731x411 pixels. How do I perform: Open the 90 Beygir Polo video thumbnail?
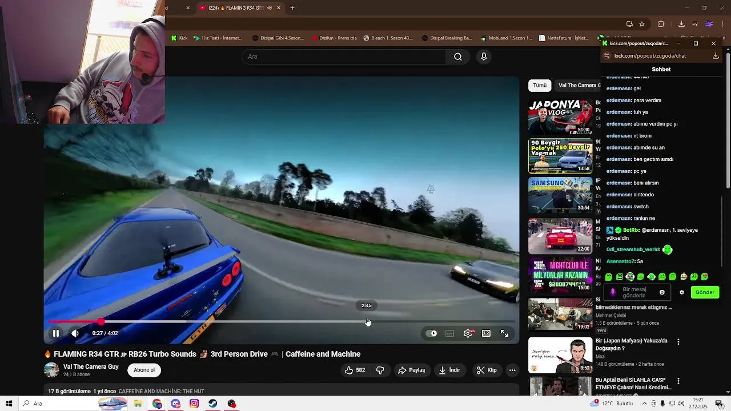pos(560,156)
